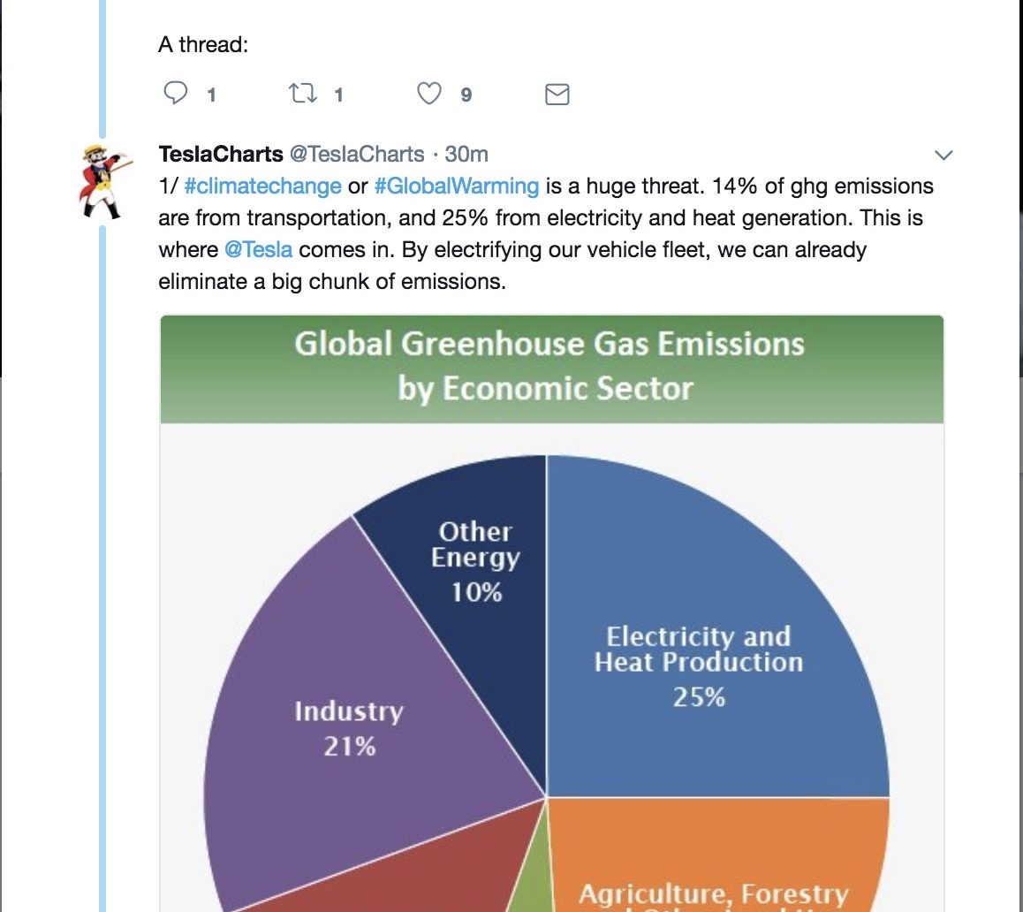This screenshot has width=1023, height=912.
Task: View the like count of 9
Action: 466,95
